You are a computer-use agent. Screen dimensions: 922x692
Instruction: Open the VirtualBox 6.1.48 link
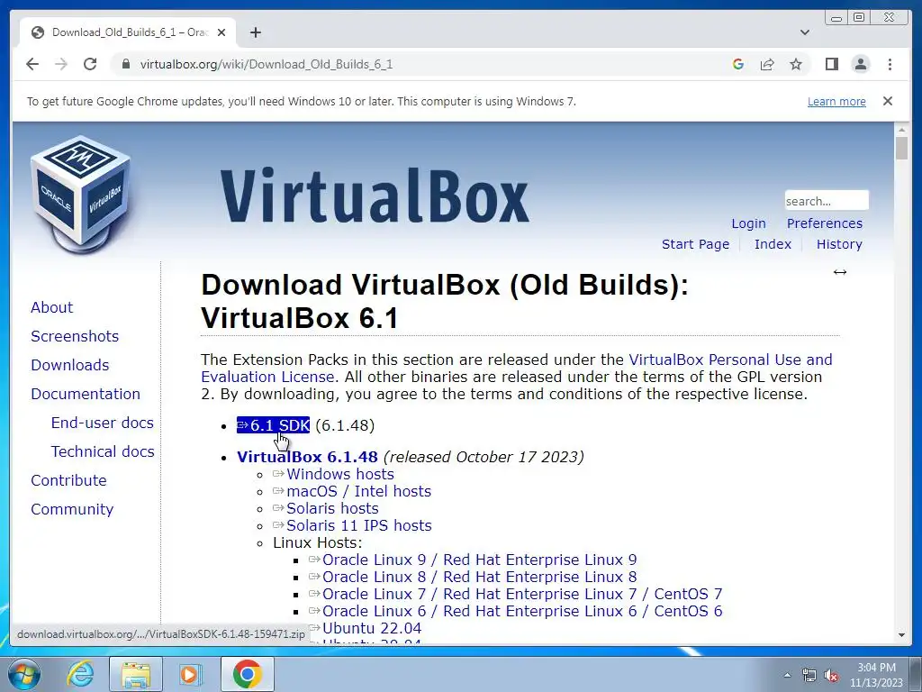click(307, 457)
